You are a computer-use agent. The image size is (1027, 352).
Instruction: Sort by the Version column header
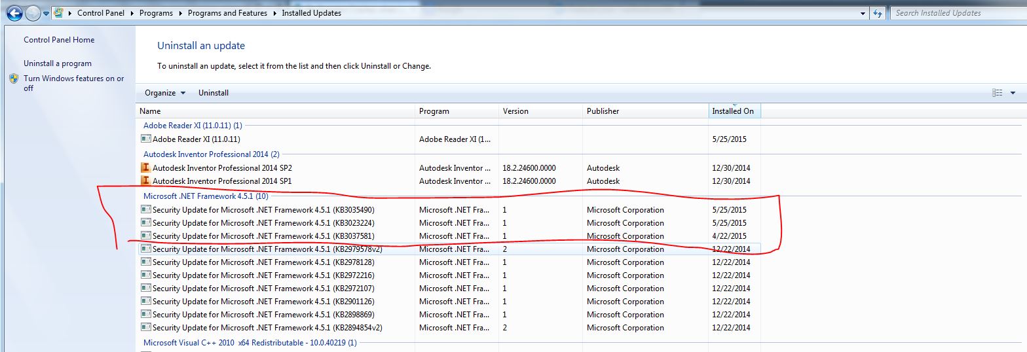tap(541, 111)
